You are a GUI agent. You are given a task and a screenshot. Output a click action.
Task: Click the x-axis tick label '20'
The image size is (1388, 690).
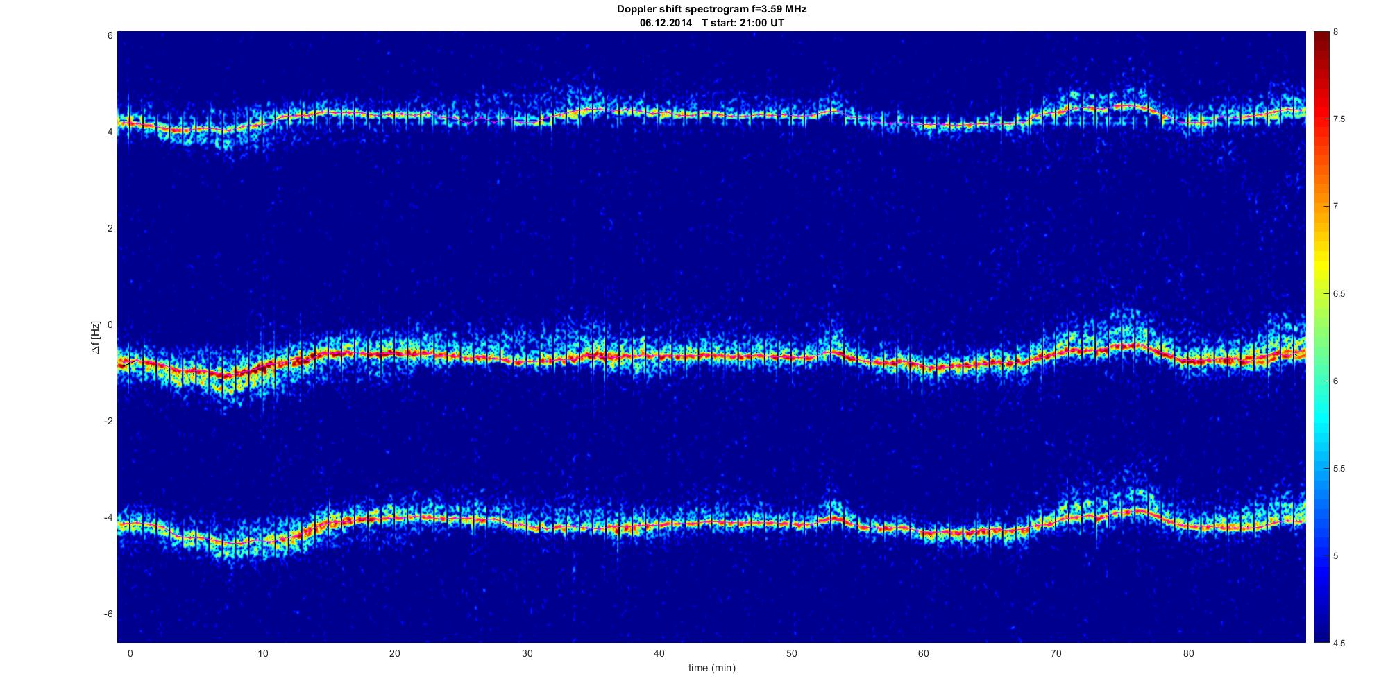pos(395,653)
